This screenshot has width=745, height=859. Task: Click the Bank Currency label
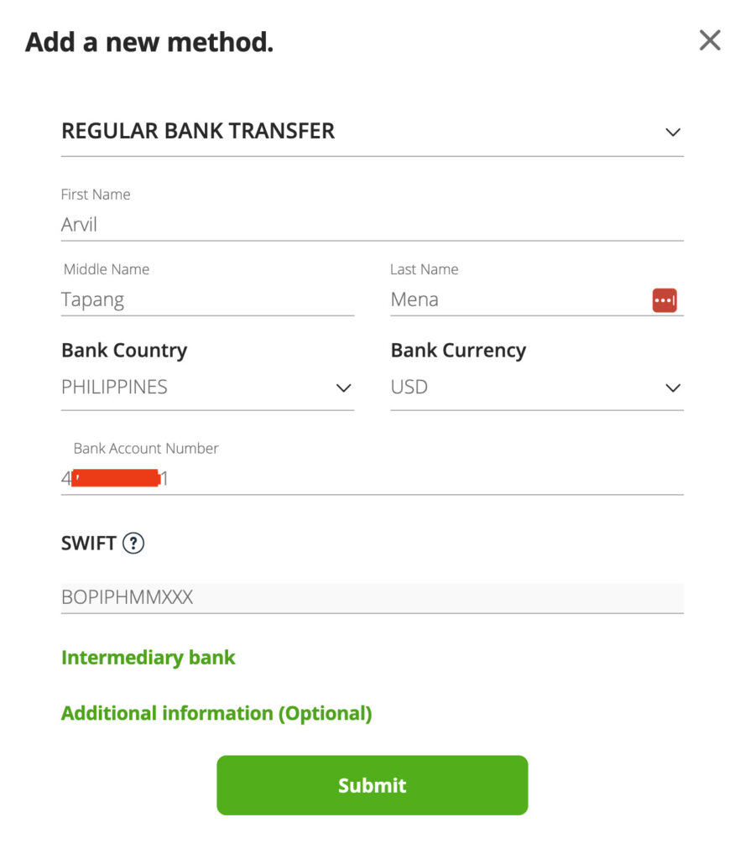coord(458,351)
